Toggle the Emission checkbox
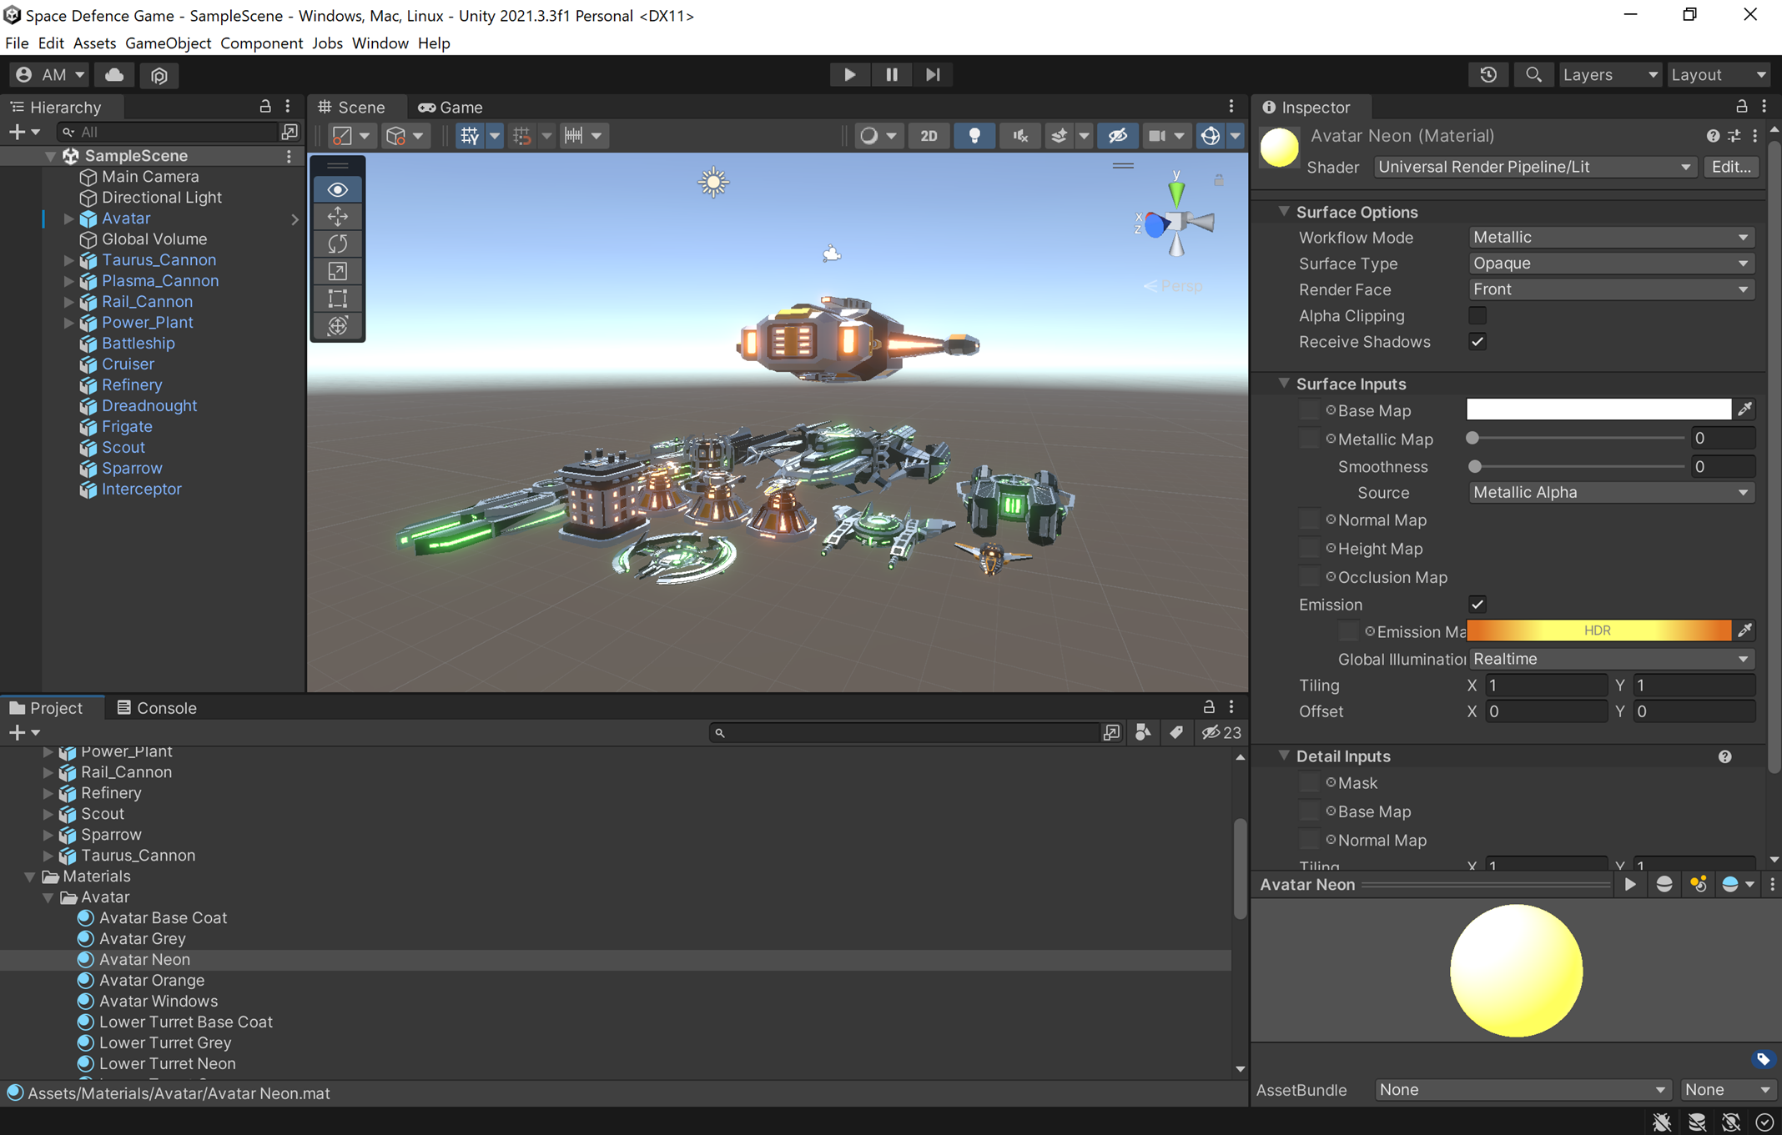This screenshot has height=1135, width=1782. pyautogui.click(x=1477, y=604)
